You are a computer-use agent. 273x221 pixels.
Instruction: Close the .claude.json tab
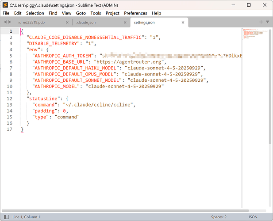[x=125, y=23]
